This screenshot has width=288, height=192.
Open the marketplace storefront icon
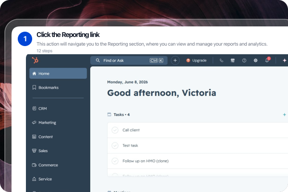coord(233,60)
